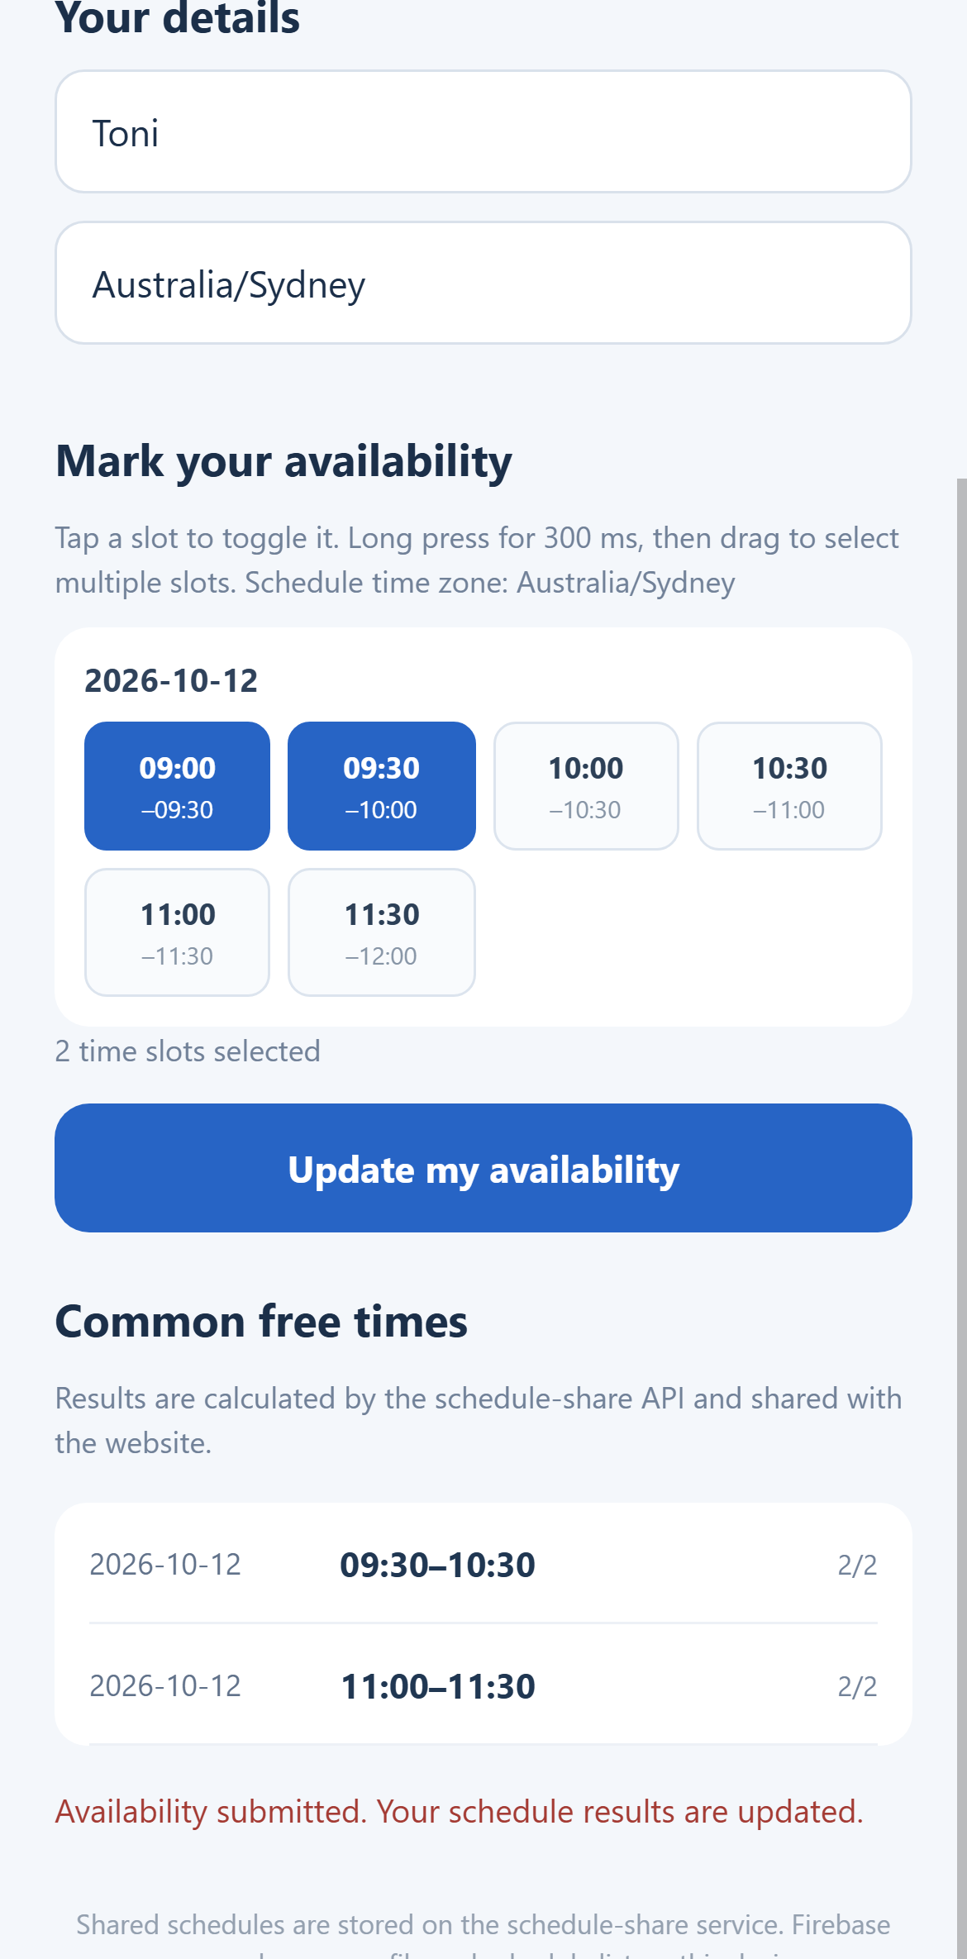Click the 2/2 count for 11:00–11:30
Viewport: 967px width, 1959px height.
857,1686
